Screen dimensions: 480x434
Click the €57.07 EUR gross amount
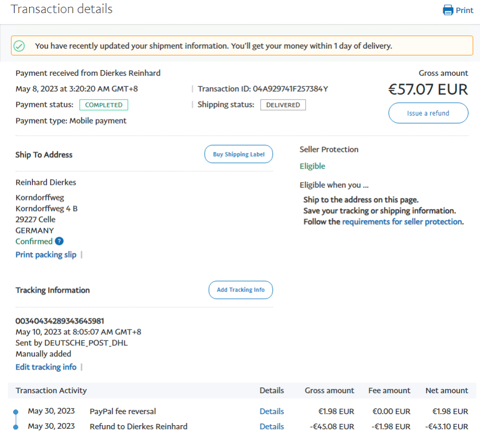pos(428,90)
